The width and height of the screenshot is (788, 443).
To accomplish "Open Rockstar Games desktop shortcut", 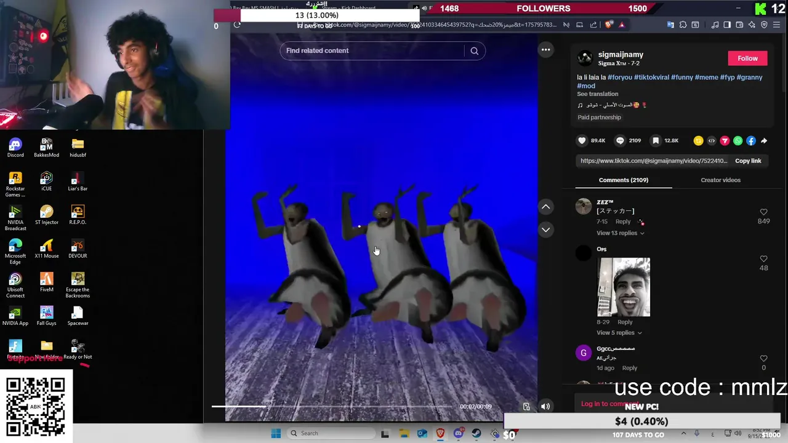I will tap(15, 185).
